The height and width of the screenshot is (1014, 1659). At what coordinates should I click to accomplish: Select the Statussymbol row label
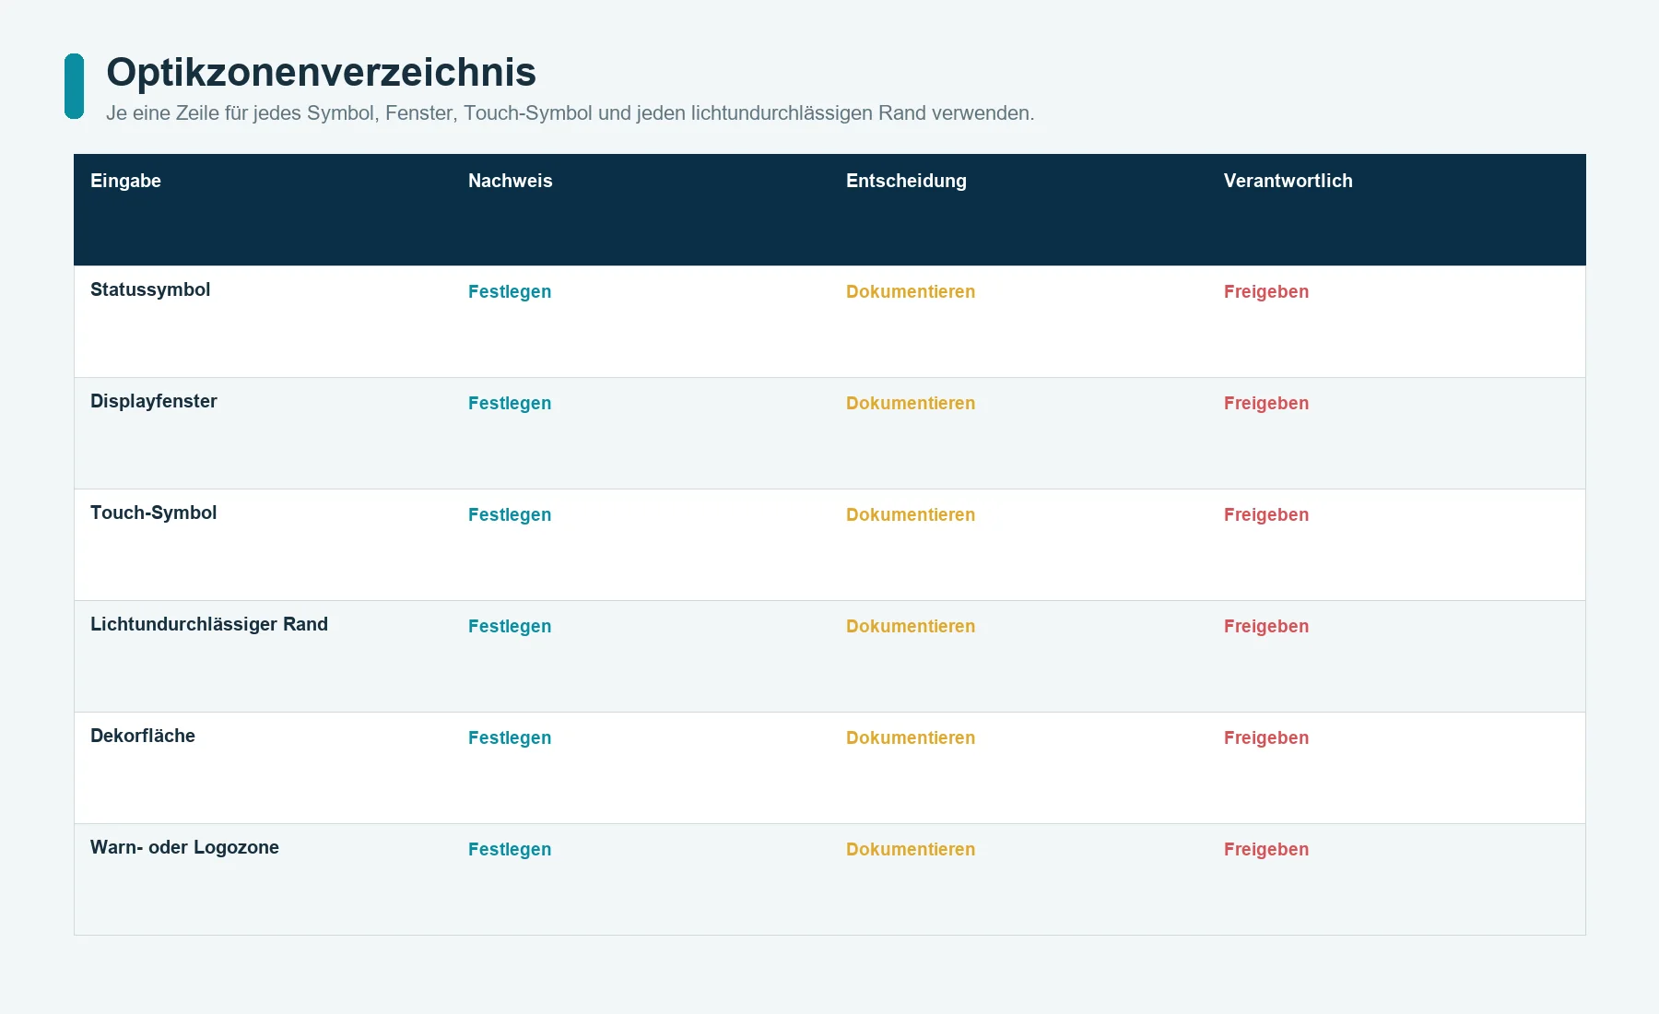coord(150,290)
